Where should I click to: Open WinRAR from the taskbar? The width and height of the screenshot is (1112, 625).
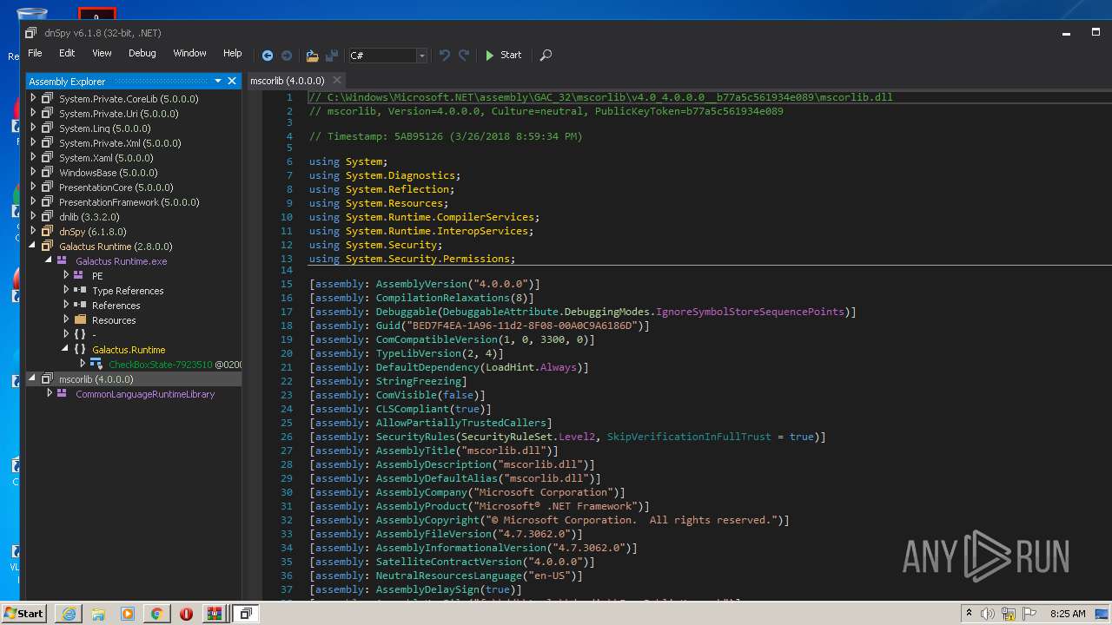[x=214, y=614]
